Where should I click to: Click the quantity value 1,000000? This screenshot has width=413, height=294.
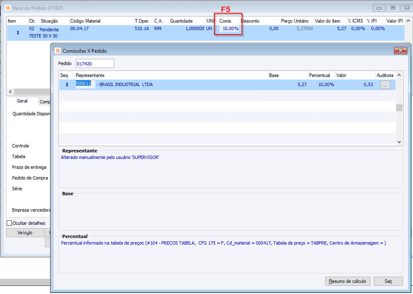195,28
